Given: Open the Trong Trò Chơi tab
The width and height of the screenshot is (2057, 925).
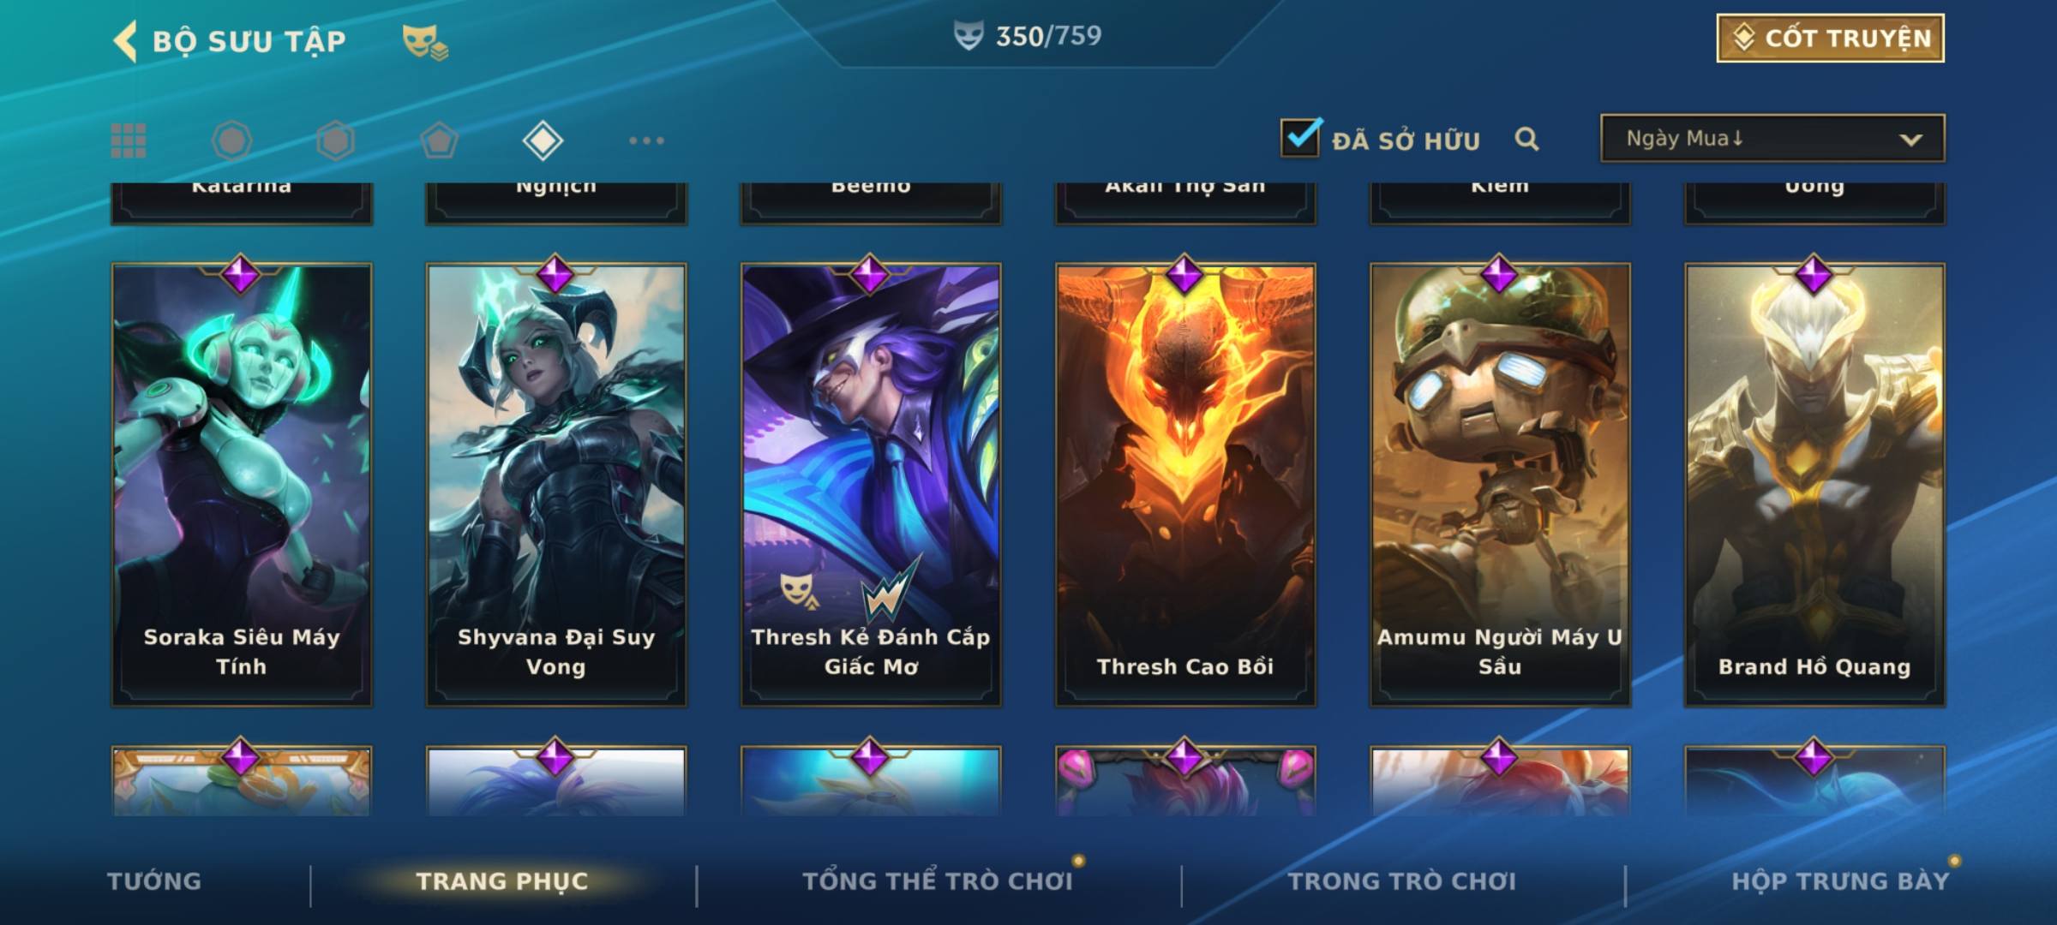Looking at the screenshot, I should point(1402,881).
